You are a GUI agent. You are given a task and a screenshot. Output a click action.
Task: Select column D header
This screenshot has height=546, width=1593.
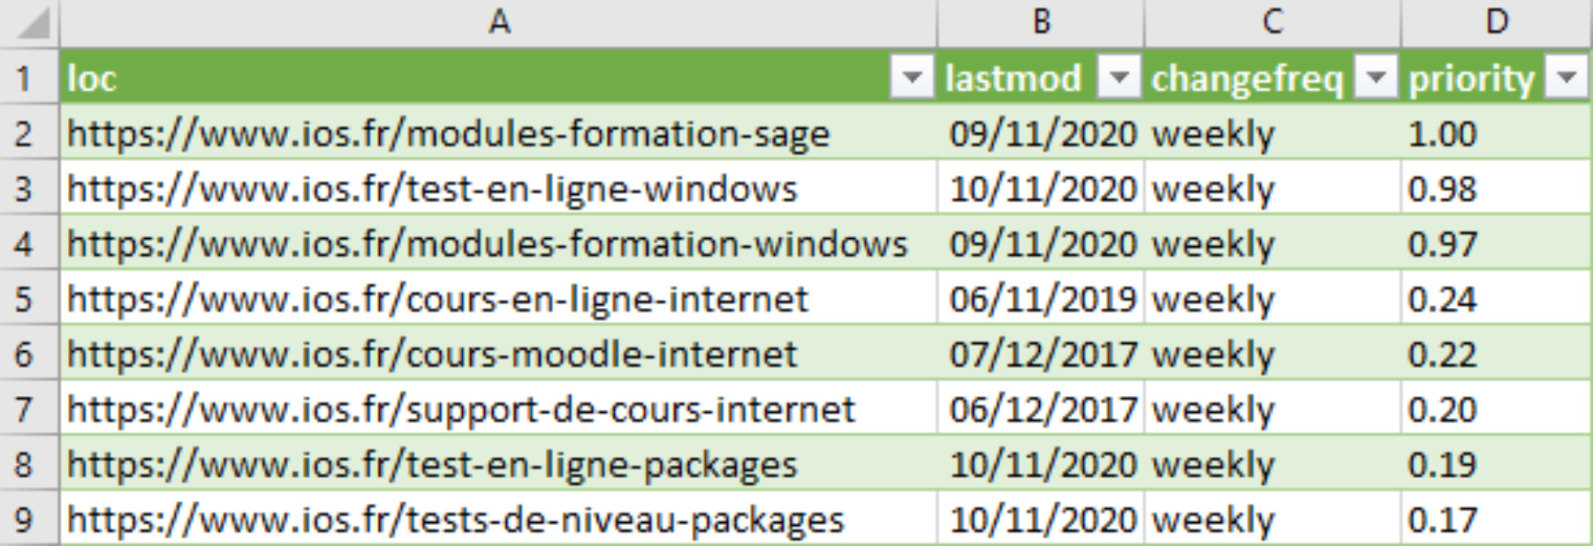pos(1496,22)
